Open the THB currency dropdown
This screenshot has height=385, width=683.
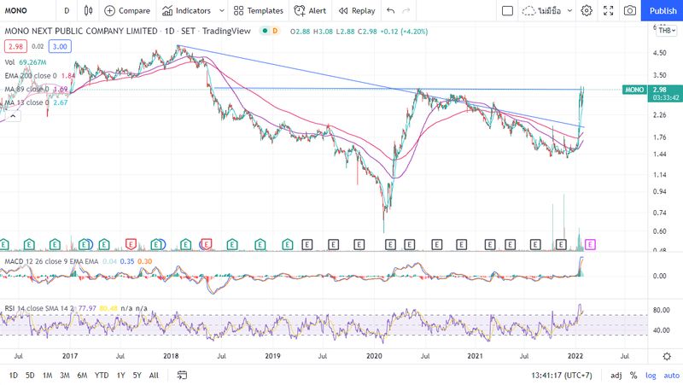(667, 31)
